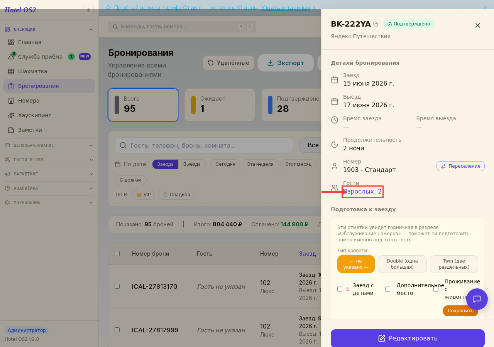Close the booking details panel

coord(477,25)
